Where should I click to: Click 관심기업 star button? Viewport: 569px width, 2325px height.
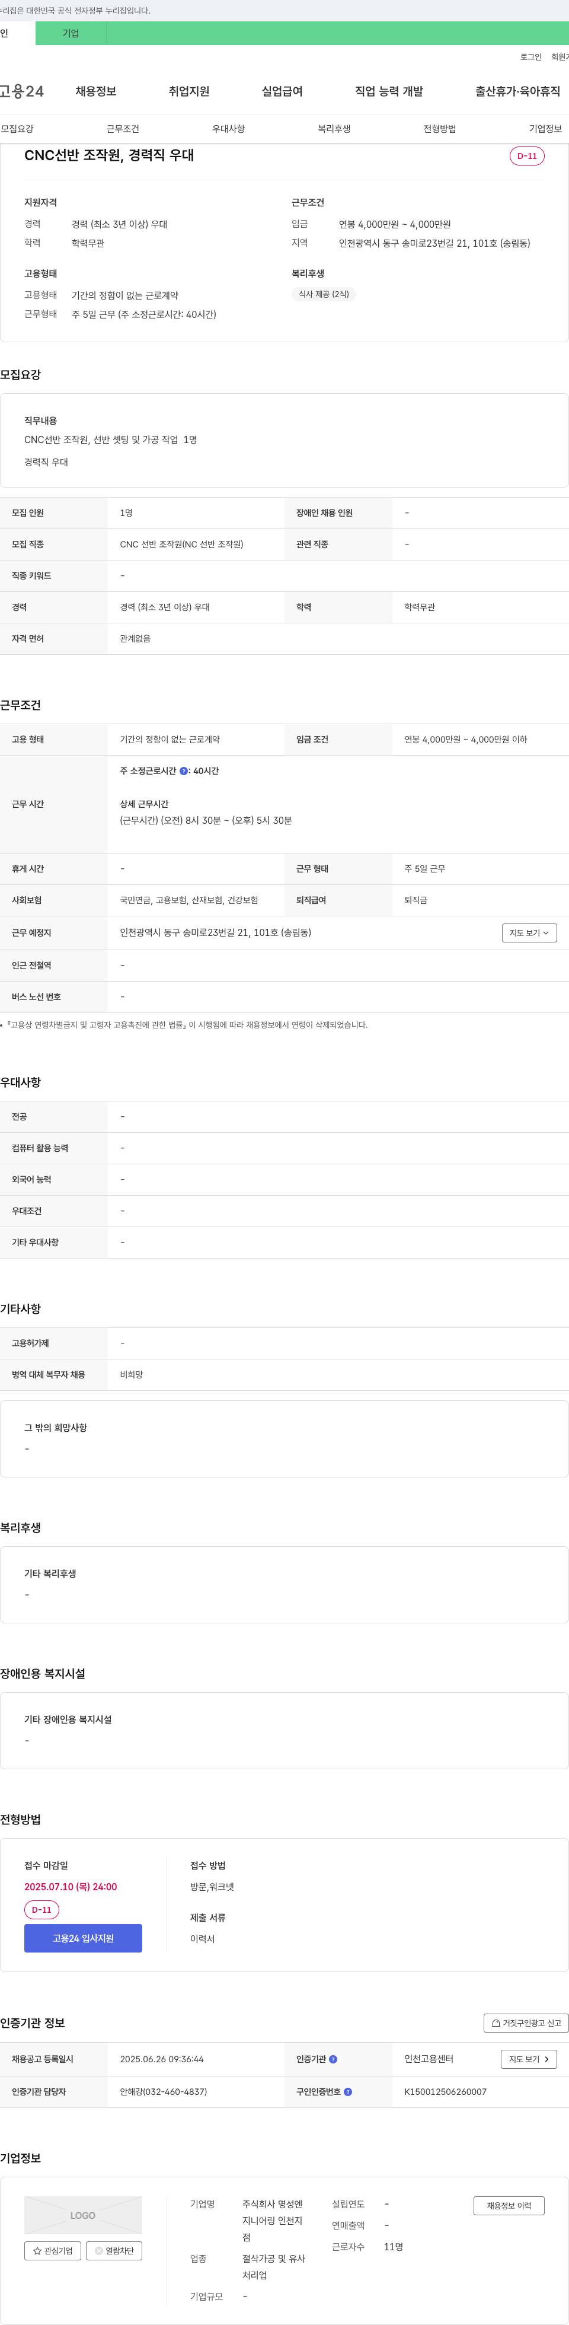[52, 2250]
